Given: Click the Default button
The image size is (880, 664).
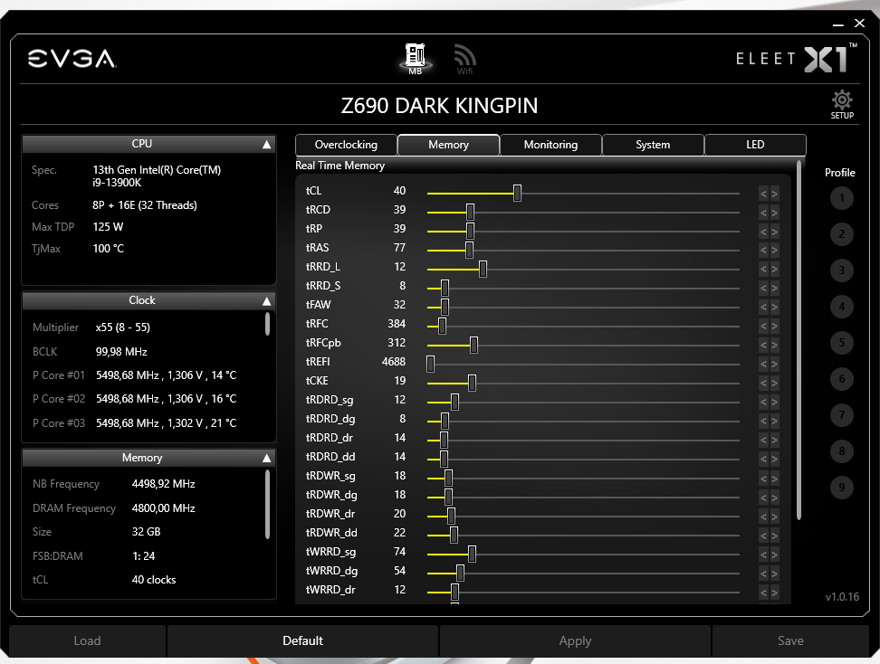Looking at the screenshot, I should (302, 640).
